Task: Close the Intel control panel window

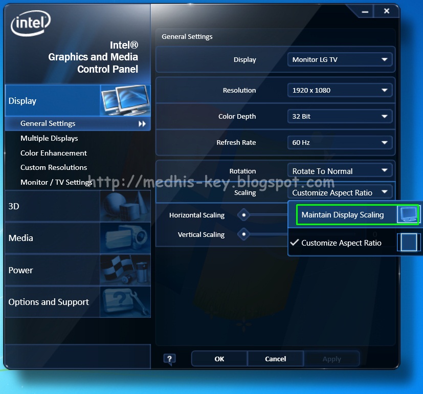Action: point(387,11)
